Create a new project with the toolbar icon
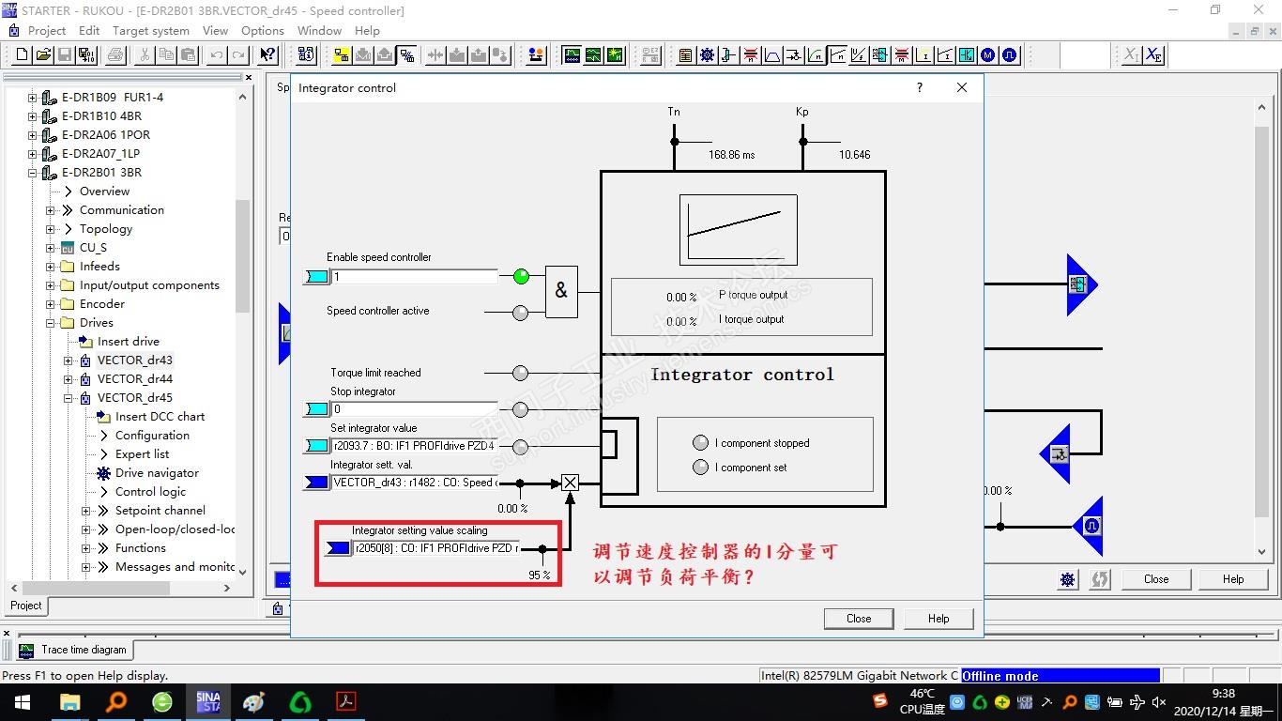This screenshot has height=721, width=1282. (23, 55)
